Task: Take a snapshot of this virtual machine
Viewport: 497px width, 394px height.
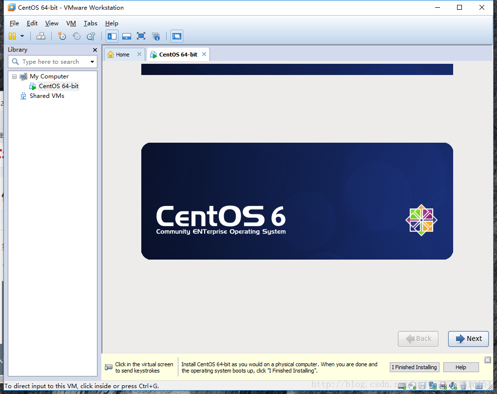Action: point(62,36)
